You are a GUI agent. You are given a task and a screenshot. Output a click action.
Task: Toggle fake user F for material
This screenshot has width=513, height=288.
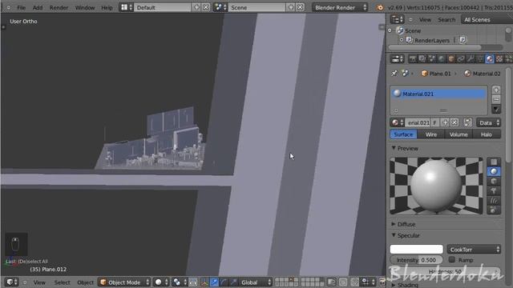coord(434,122)
